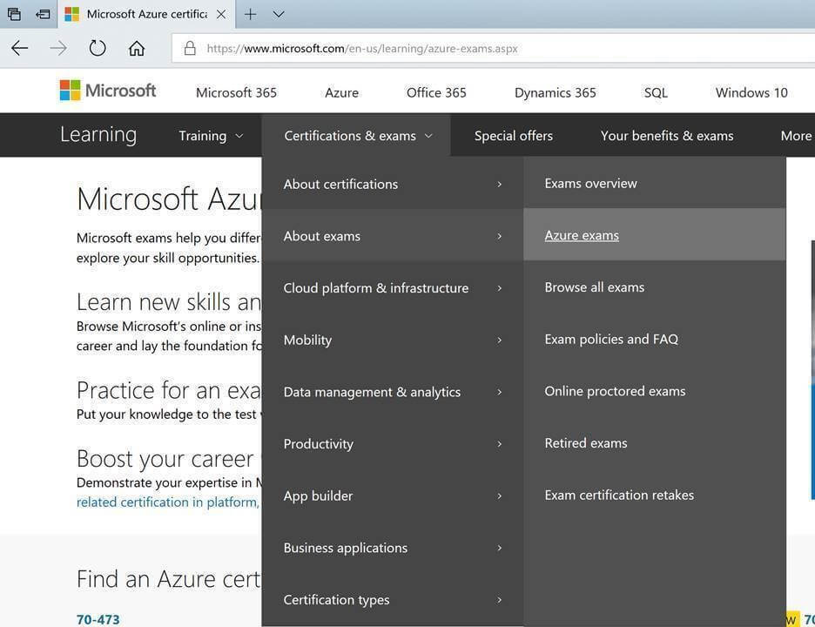Viewport: 815px width, 627px height.
Task: Collapse the Certifications & exams dropdown
Action: (x=358, y=136)
